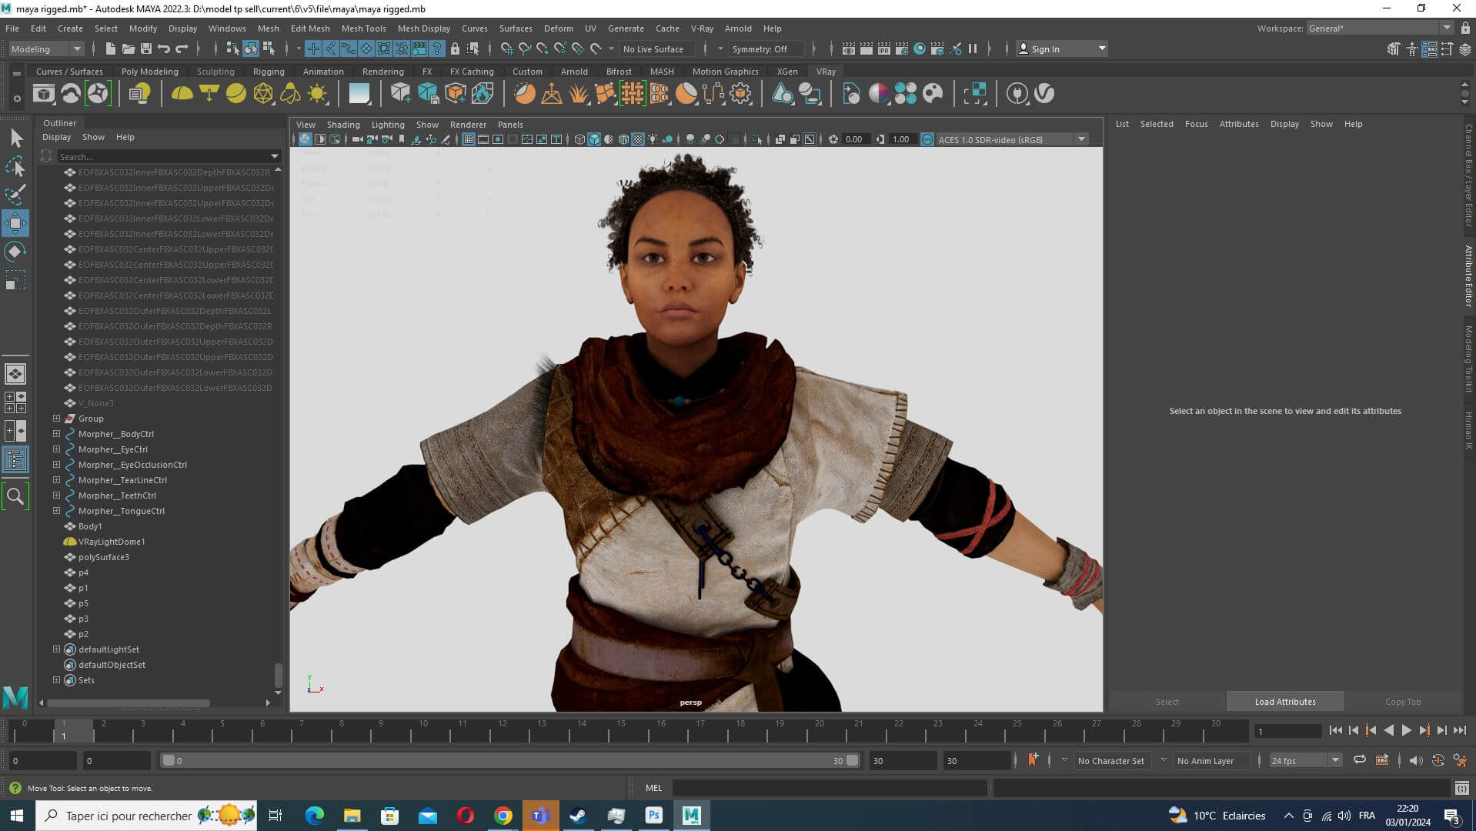Screen dimensions: 1476x831
Task: Click the undo arrow icon
Action: (x=163, y=48)
